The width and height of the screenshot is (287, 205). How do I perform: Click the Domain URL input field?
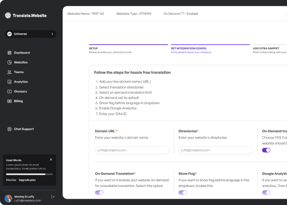click(x=132, y=150)
